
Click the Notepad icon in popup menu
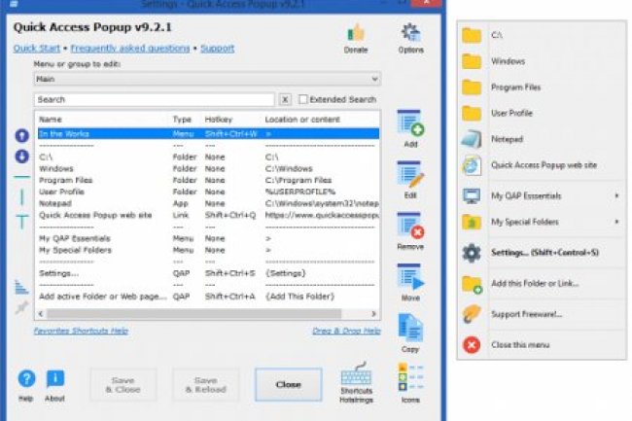[472, 139]
